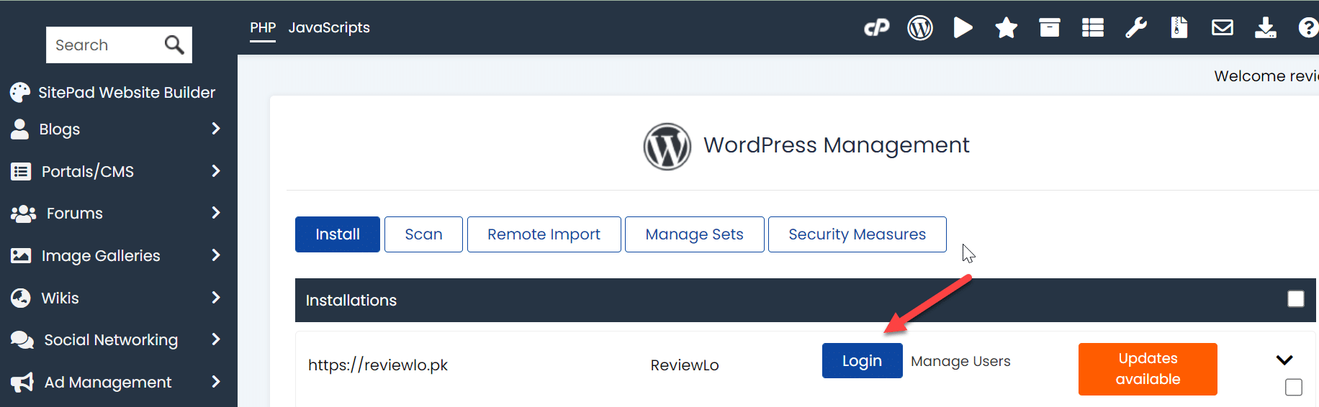Screen dimensions: 1319x407
Task: Click the Updates available button
Action: (x=1148, y=369)
